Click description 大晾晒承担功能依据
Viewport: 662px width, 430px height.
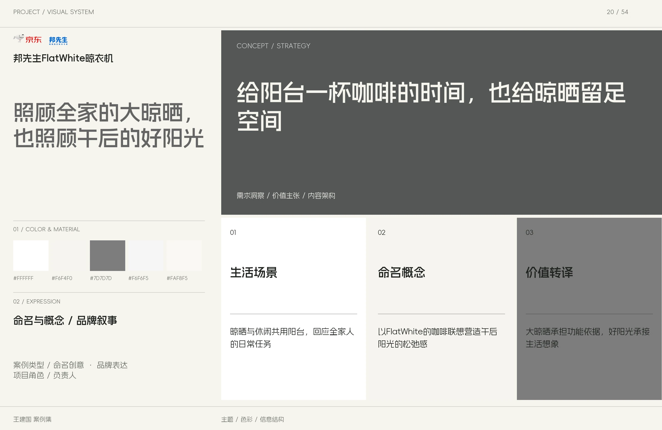point(588,338)
